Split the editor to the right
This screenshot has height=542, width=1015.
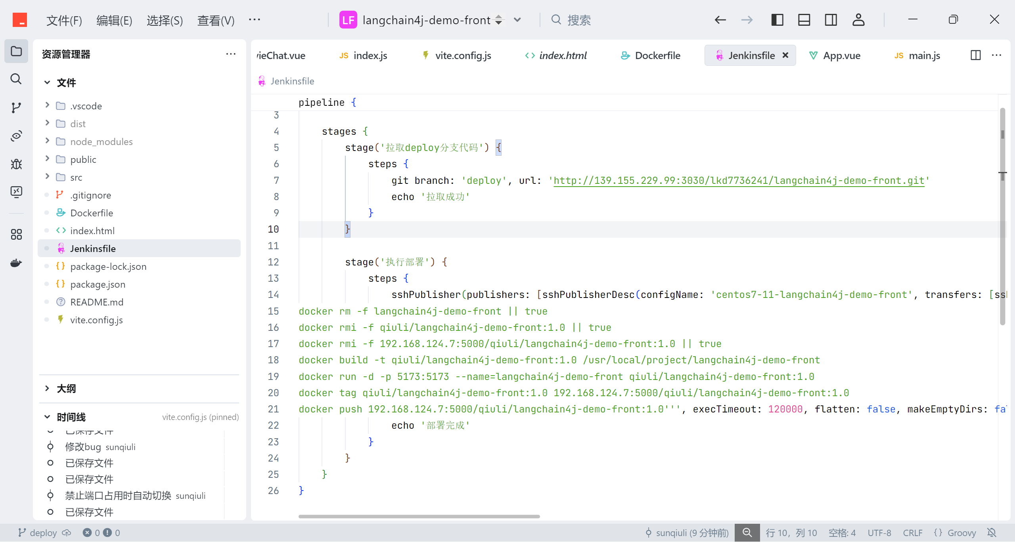pos(975,55)
